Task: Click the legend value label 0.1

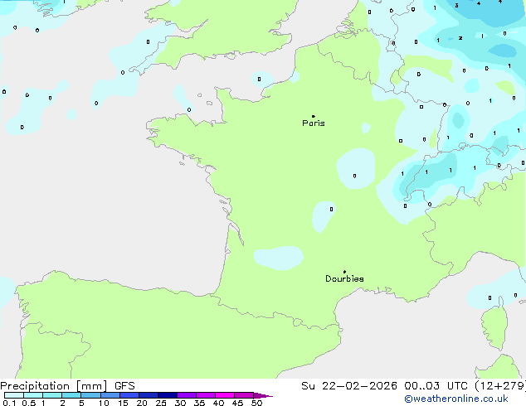Action: tap(9, 403)
